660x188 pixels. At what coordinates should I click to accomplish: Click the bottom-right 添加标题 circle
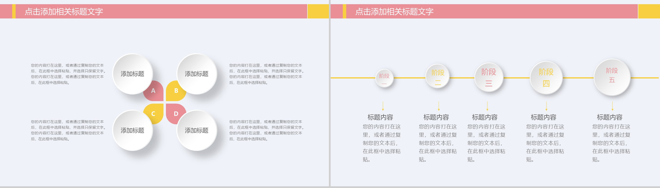tap(196, 130)
